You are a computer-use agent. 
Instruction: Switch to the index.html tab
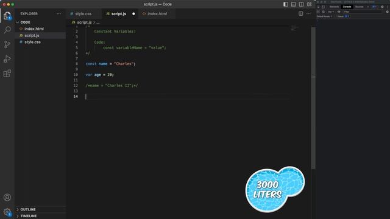(x=157, y=13)
